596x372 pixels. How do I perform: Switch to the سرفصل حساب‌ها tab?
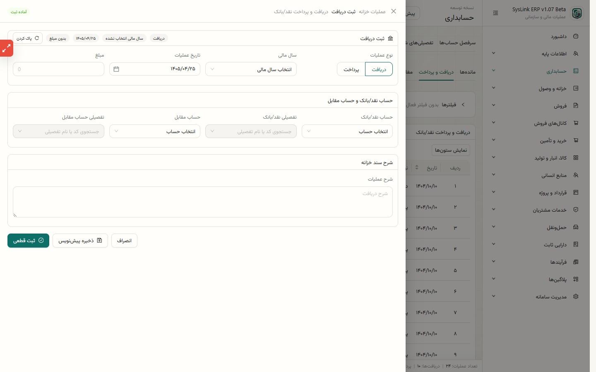click(x=458, y=43)
